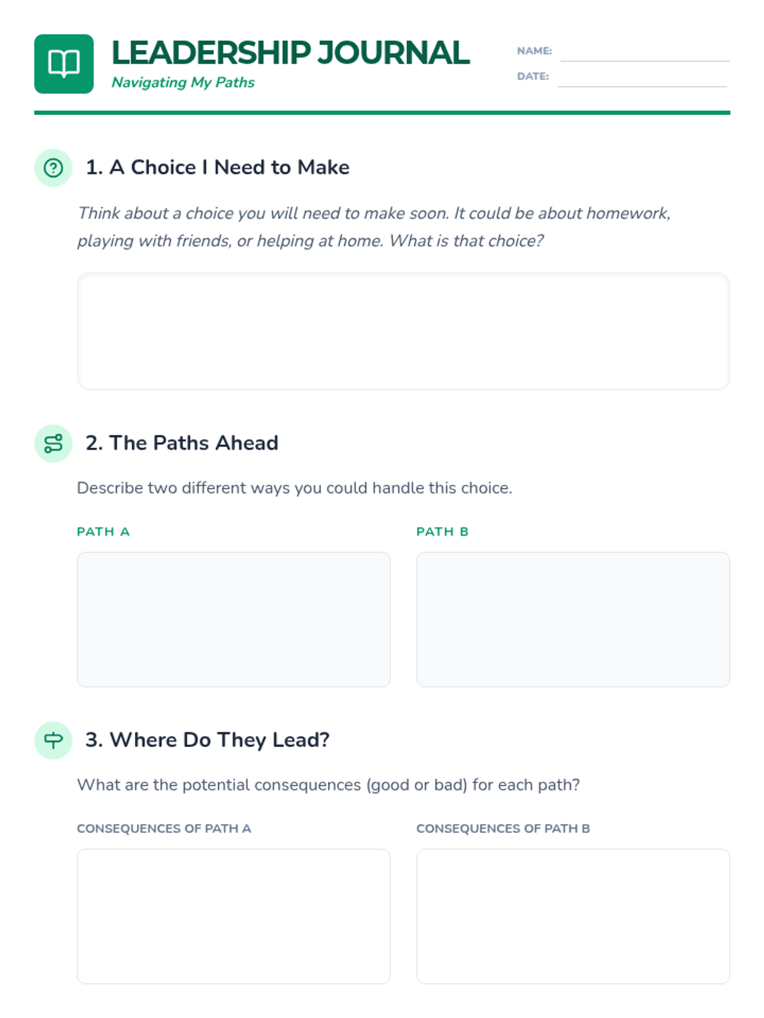Screen dimensions: 764x1018
Task: Click inside the Path A text box
Action: pos(233,619)
